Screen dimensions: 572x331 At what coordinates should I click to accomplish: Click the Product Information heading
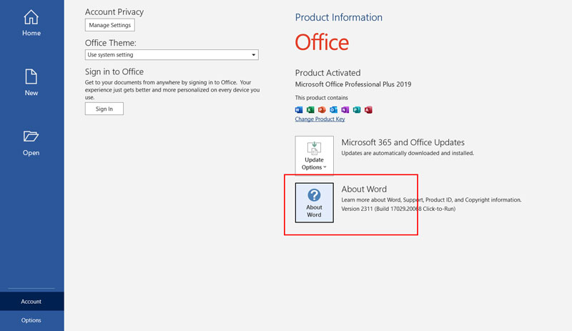[x=338, y=17]
